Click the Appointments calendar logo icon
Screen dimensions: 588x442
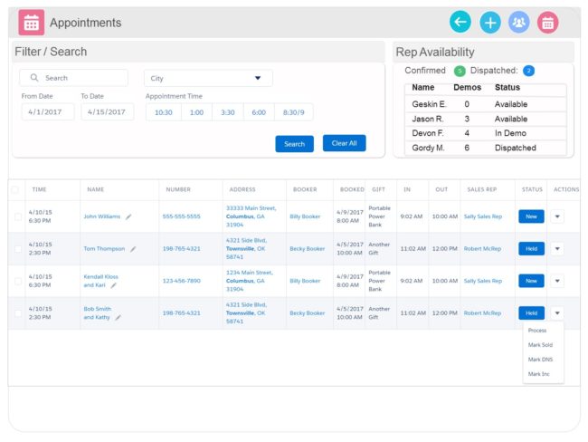(32, 23)
